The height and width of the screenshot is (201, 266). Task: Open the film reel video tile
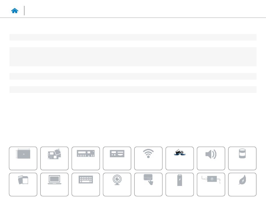pos(180,158)
